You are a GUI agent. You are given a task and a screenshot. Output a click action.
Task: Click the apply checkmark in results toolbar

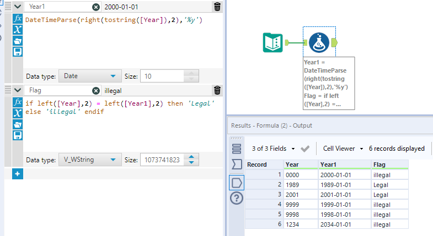[305, 149]
